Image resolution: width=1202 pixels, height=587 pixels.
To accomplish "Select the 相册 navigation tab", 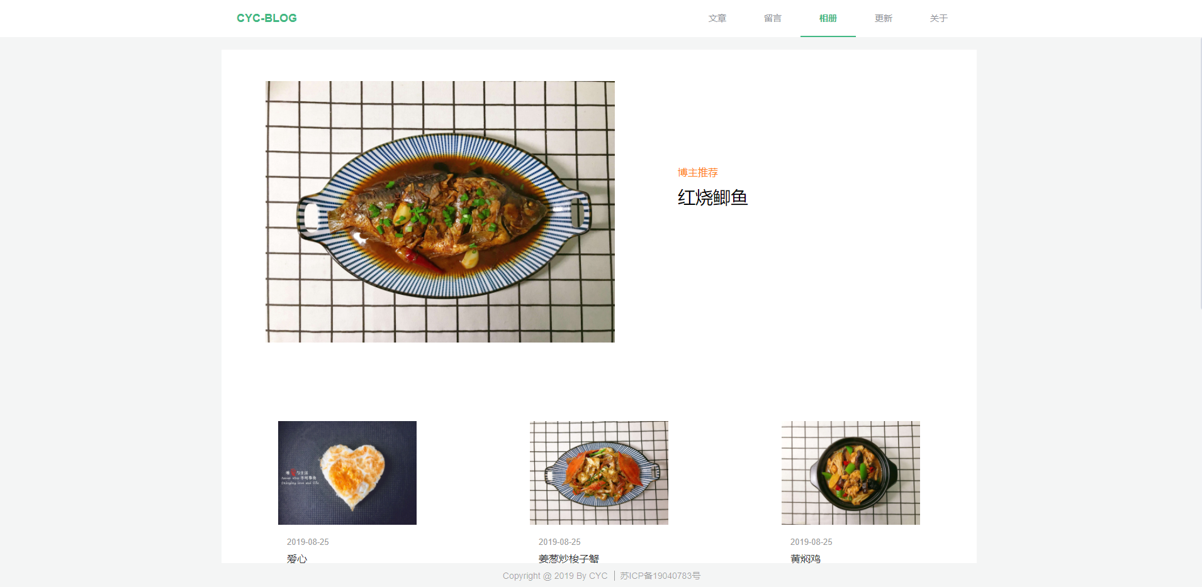I will click(x=828, y=18).
